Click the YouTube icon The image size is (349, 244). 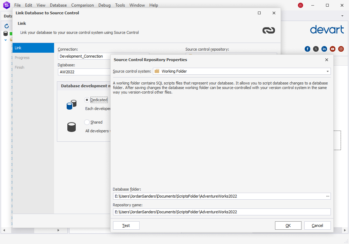[332, 49]
